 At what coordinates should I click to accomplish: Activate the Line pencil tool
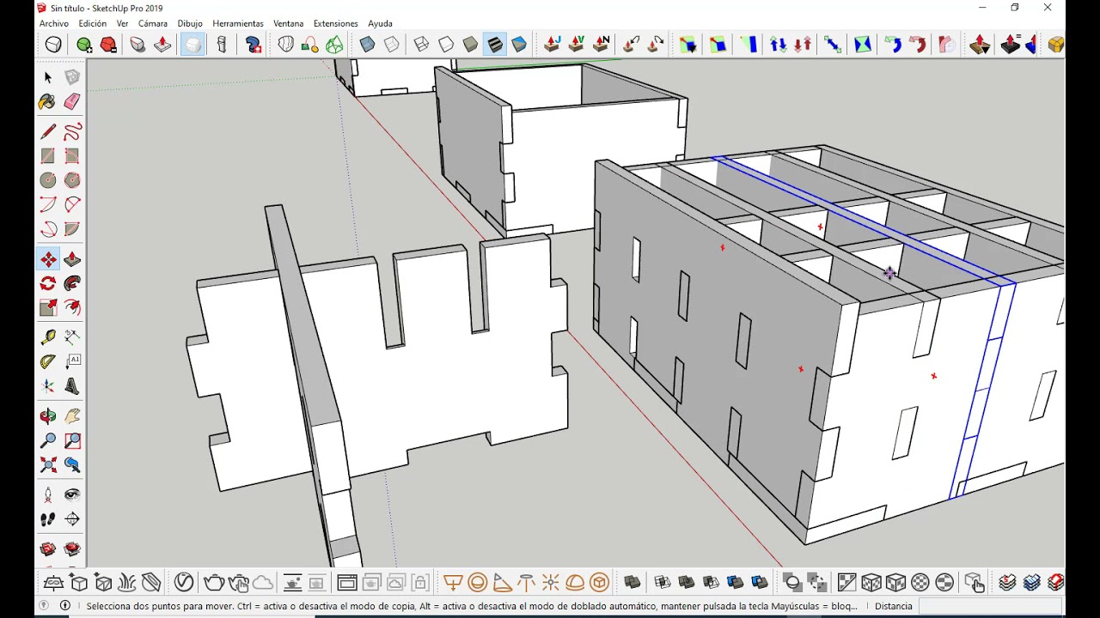(x=48, y=131)
